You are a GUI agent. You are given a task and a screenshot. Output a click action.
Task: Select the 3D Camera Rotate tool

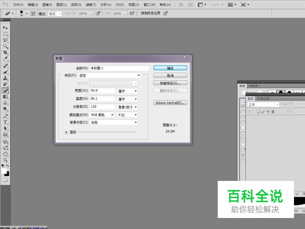click(x=5, y=148)
